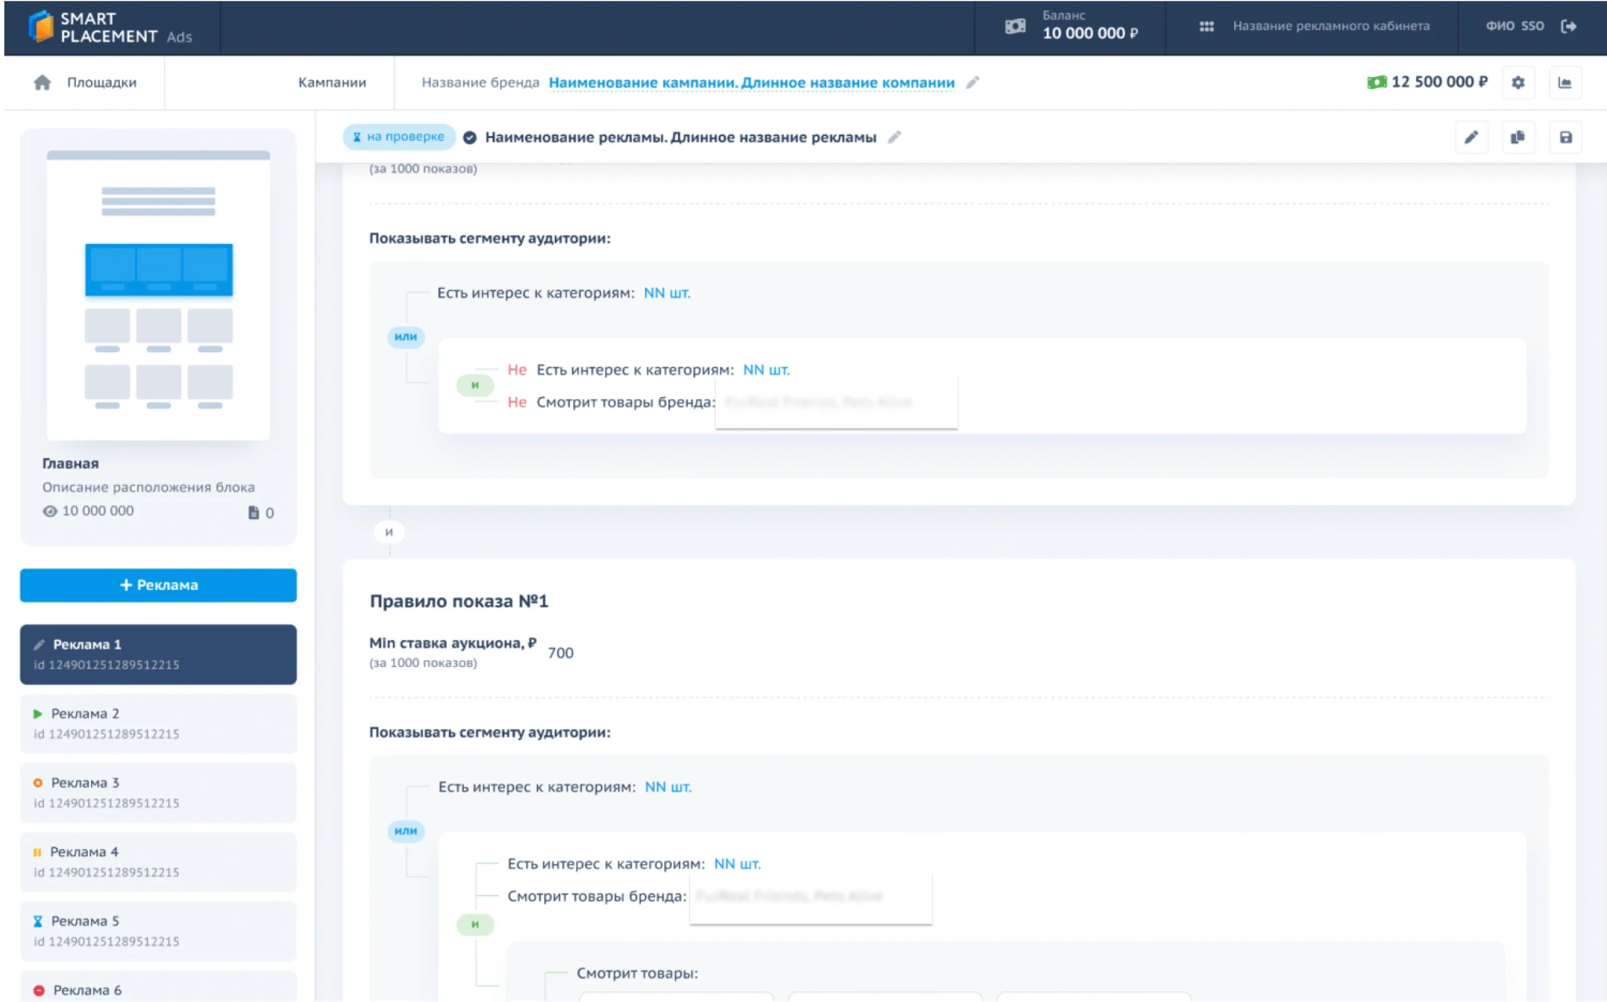The image size is (1607, 1002).
Task: Toggle the 'или' operator in first segment
Action: point(406,337)
